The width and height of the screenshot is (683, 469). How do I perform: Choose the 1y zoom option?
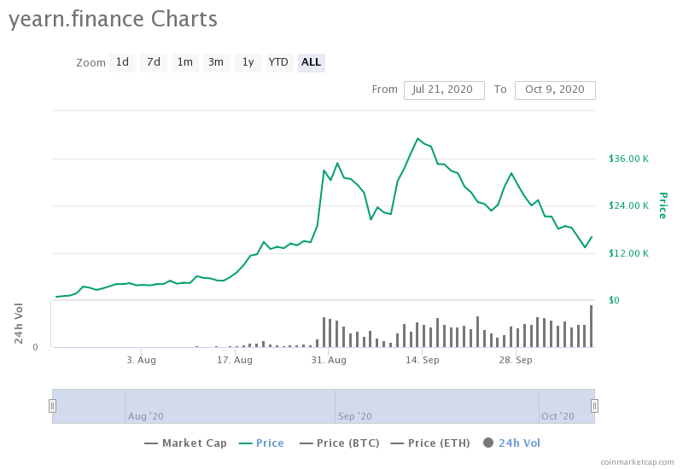click(248, 62)
